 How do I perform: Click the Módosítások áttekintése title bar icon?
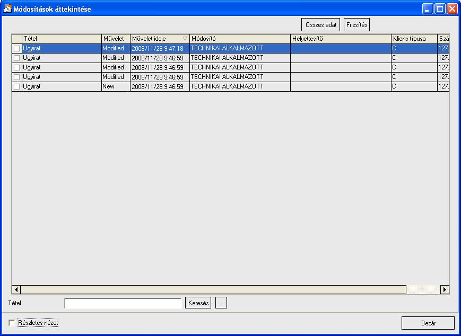click(x=7, y=9)
